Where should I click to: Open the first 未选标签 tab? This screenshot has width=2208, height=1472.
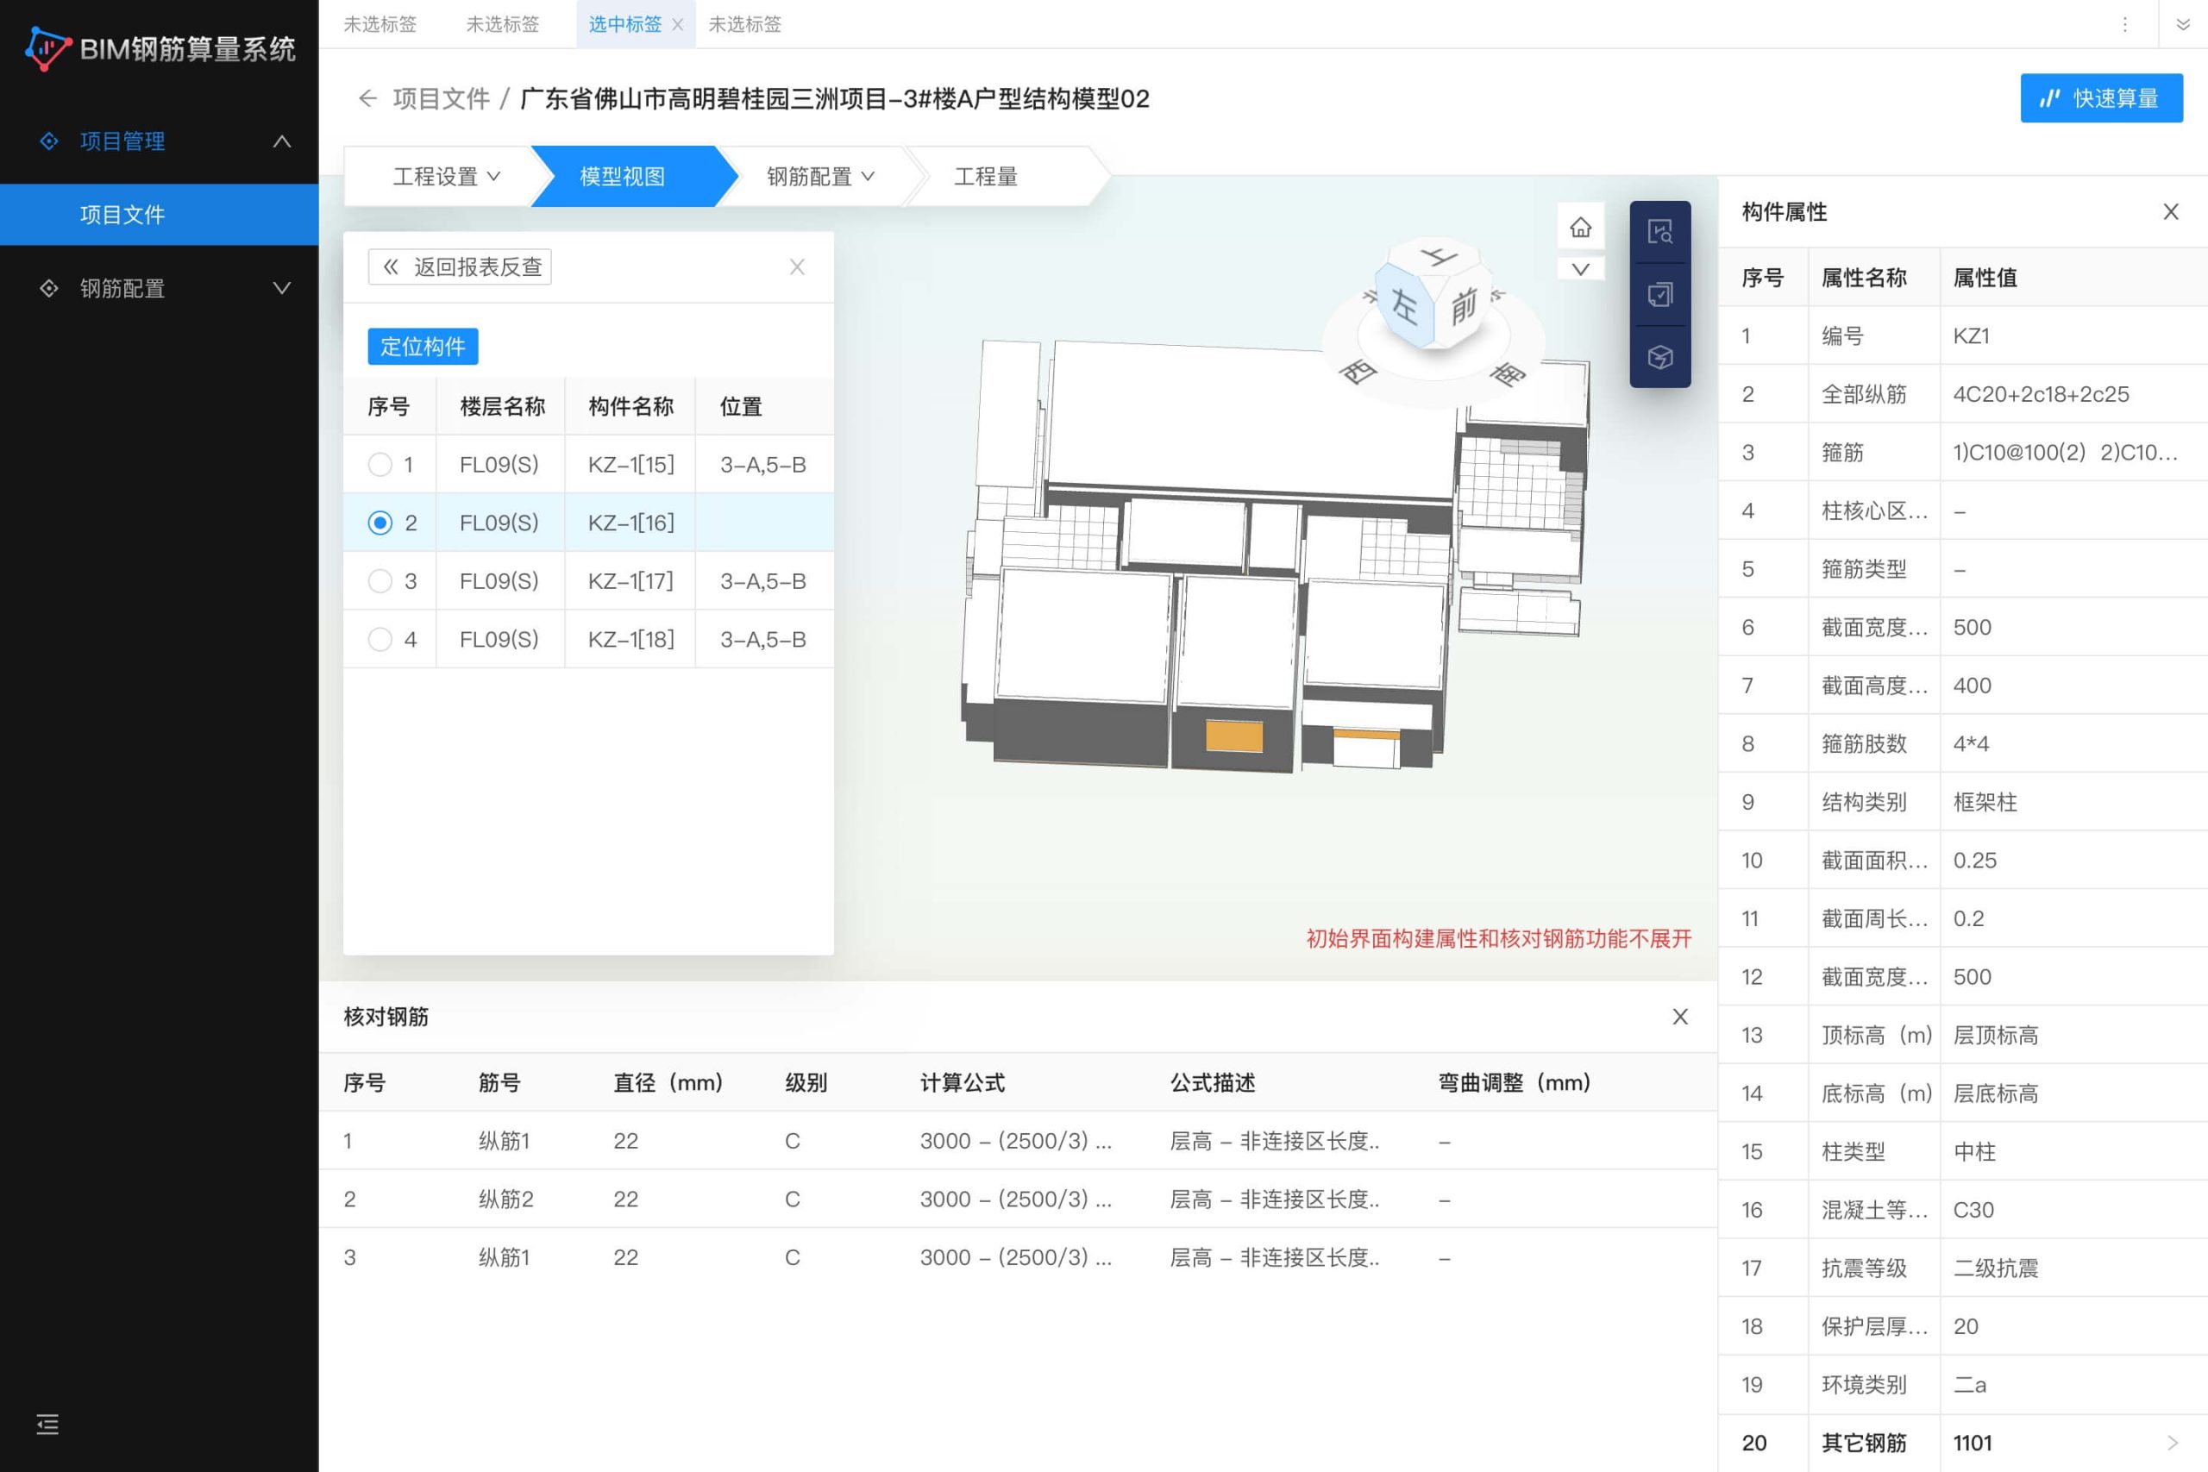pos(379,24)
